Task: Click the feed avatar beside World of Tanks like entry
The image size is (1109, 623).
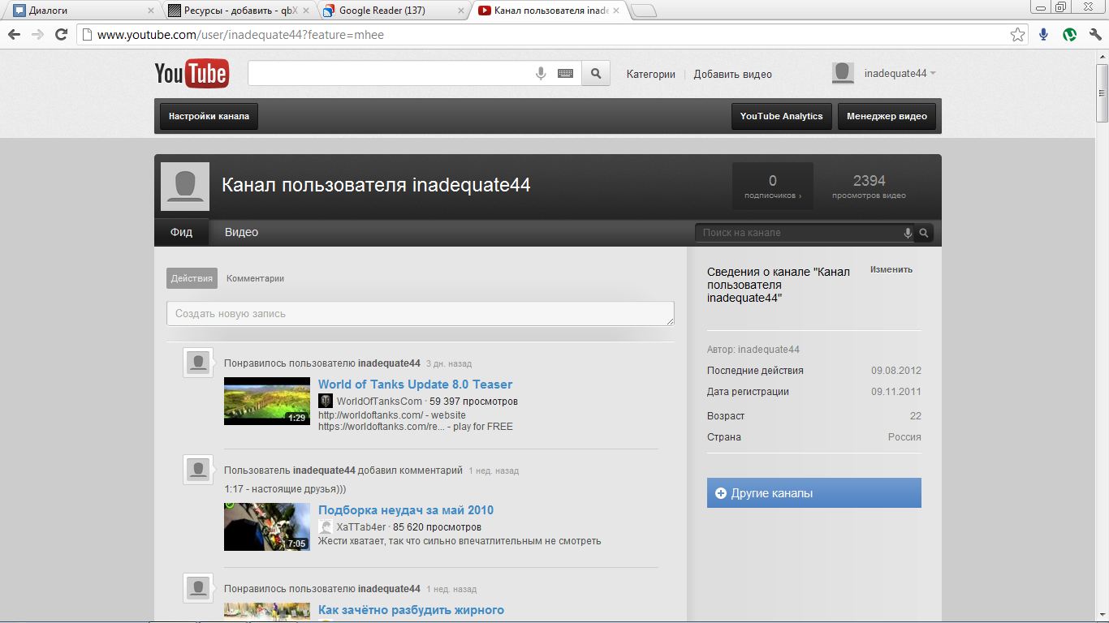Action: [198, 363]
